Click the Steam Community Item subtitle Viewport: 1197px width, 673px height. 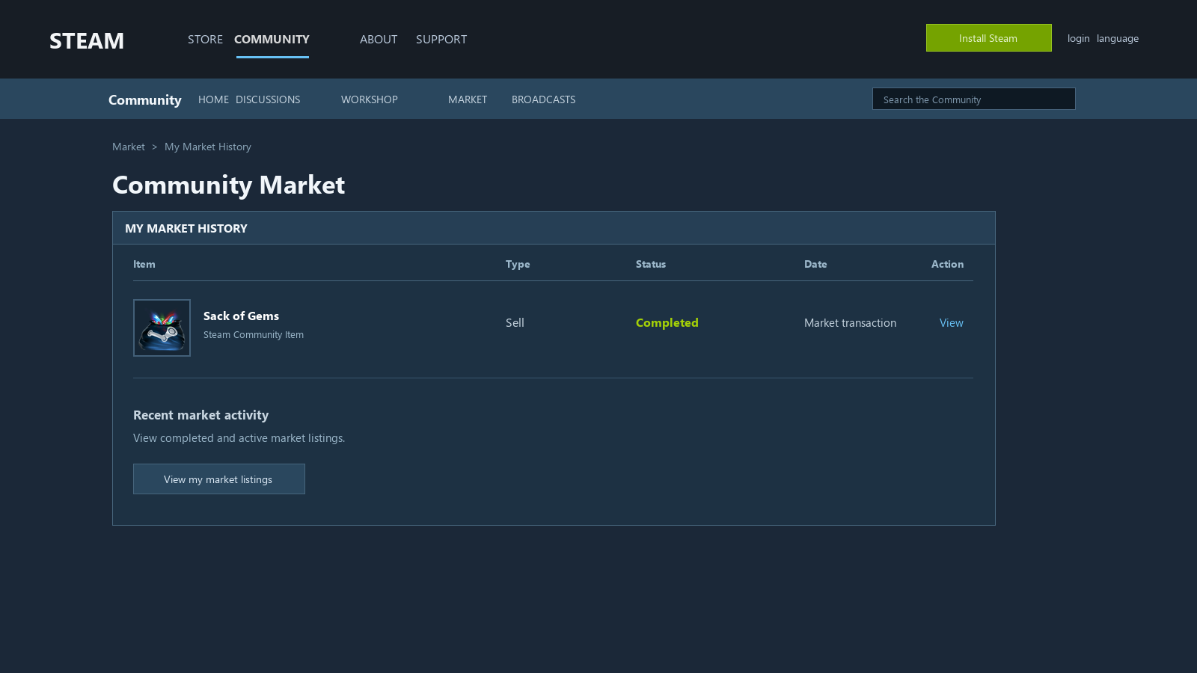(x=254, y=334)
